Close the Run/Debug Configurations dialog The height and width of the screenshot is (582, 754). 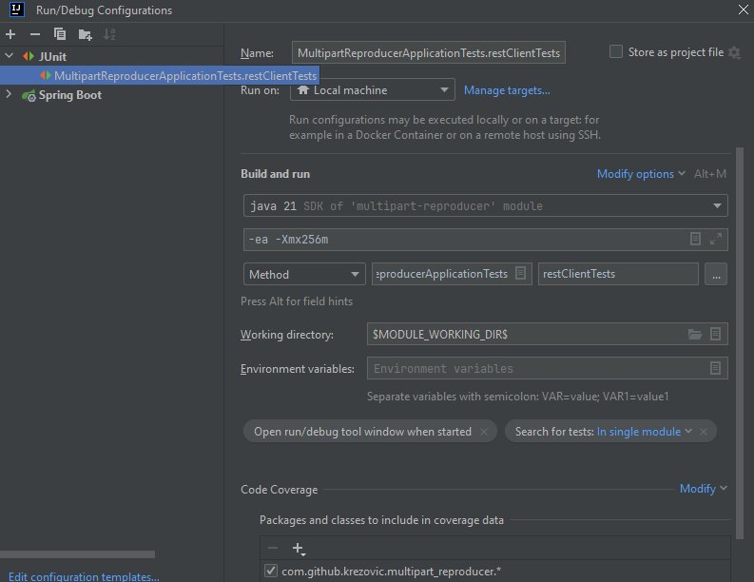(743, 10)
